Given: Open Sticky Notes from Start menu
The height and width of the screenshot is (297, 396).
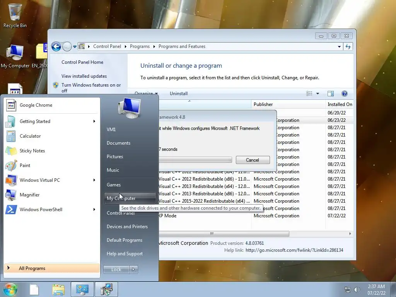Looking at the screenshot, I should tap(51, 151).
